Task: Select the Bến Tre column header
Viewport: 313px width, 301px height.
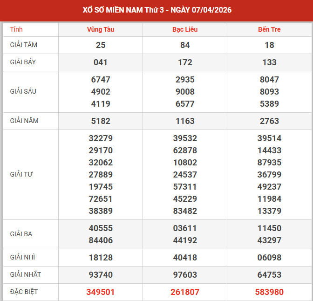Action: coord(269,29)
